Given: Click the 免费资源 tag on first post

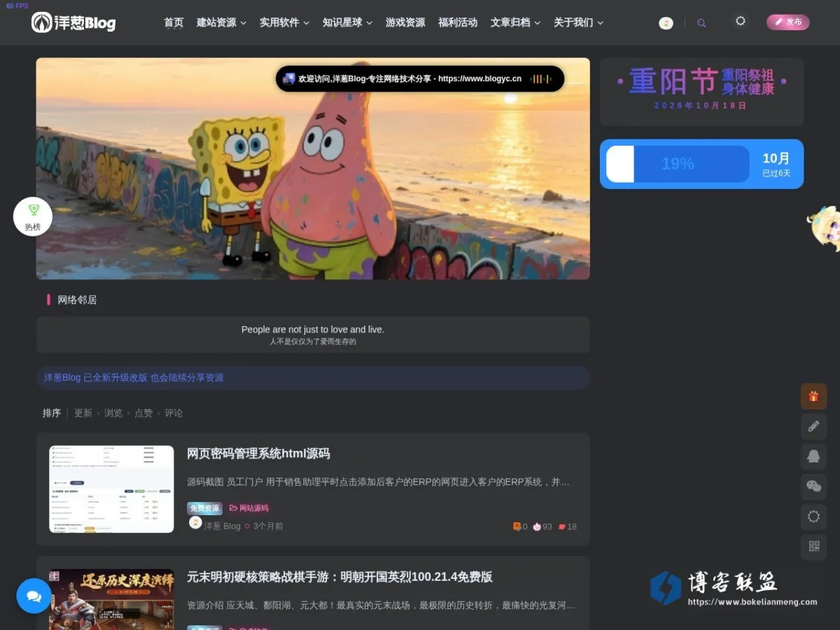Looking at the screenshot, I should click(204, 508).
